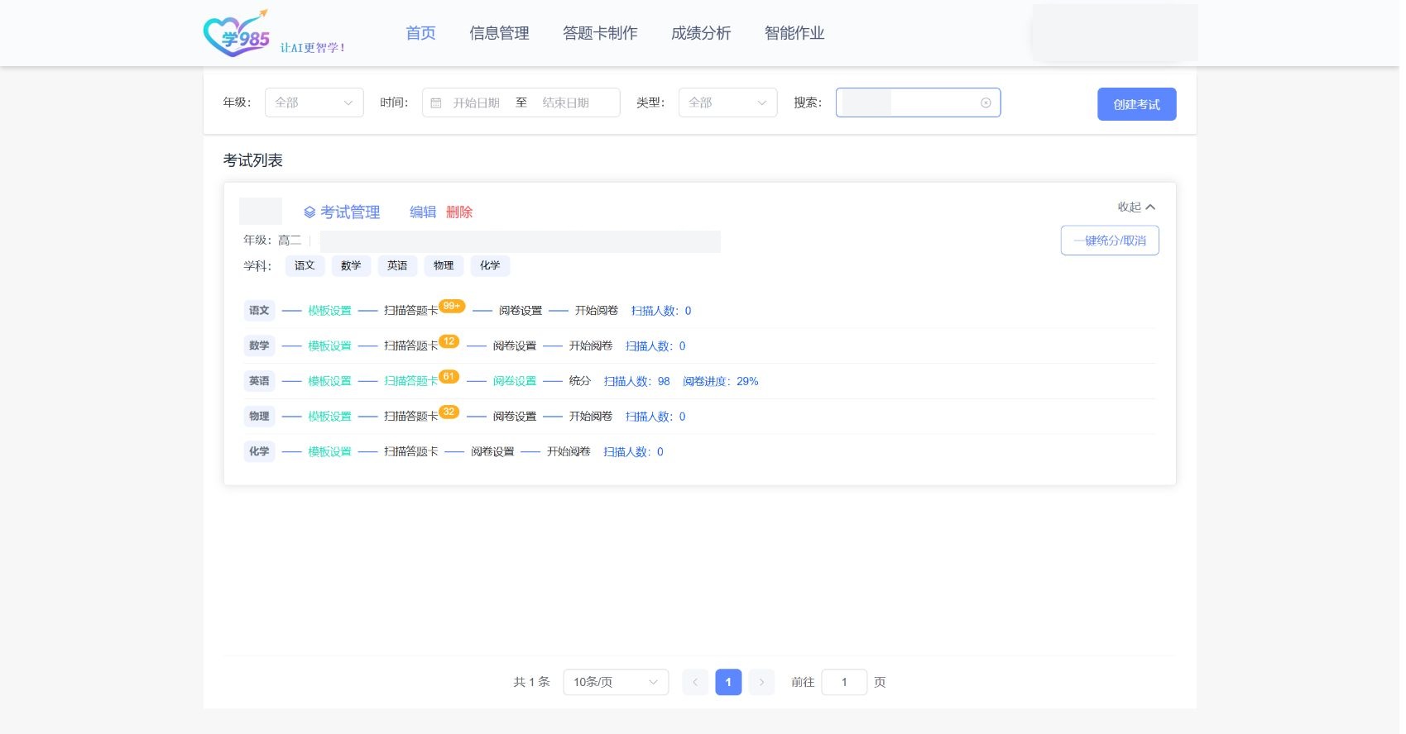Open 扫描答题卡 in 数学 row

click(411, 346)
